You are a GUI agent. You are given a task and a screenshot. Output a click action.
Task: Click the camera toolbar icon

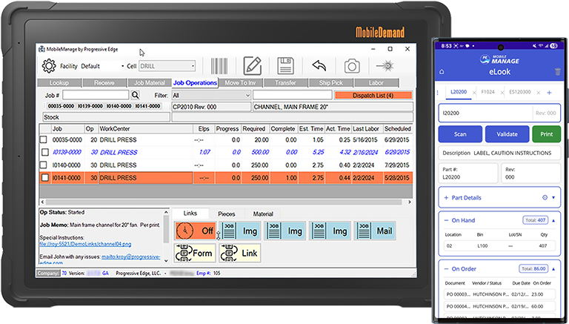[x=352, y=66]
